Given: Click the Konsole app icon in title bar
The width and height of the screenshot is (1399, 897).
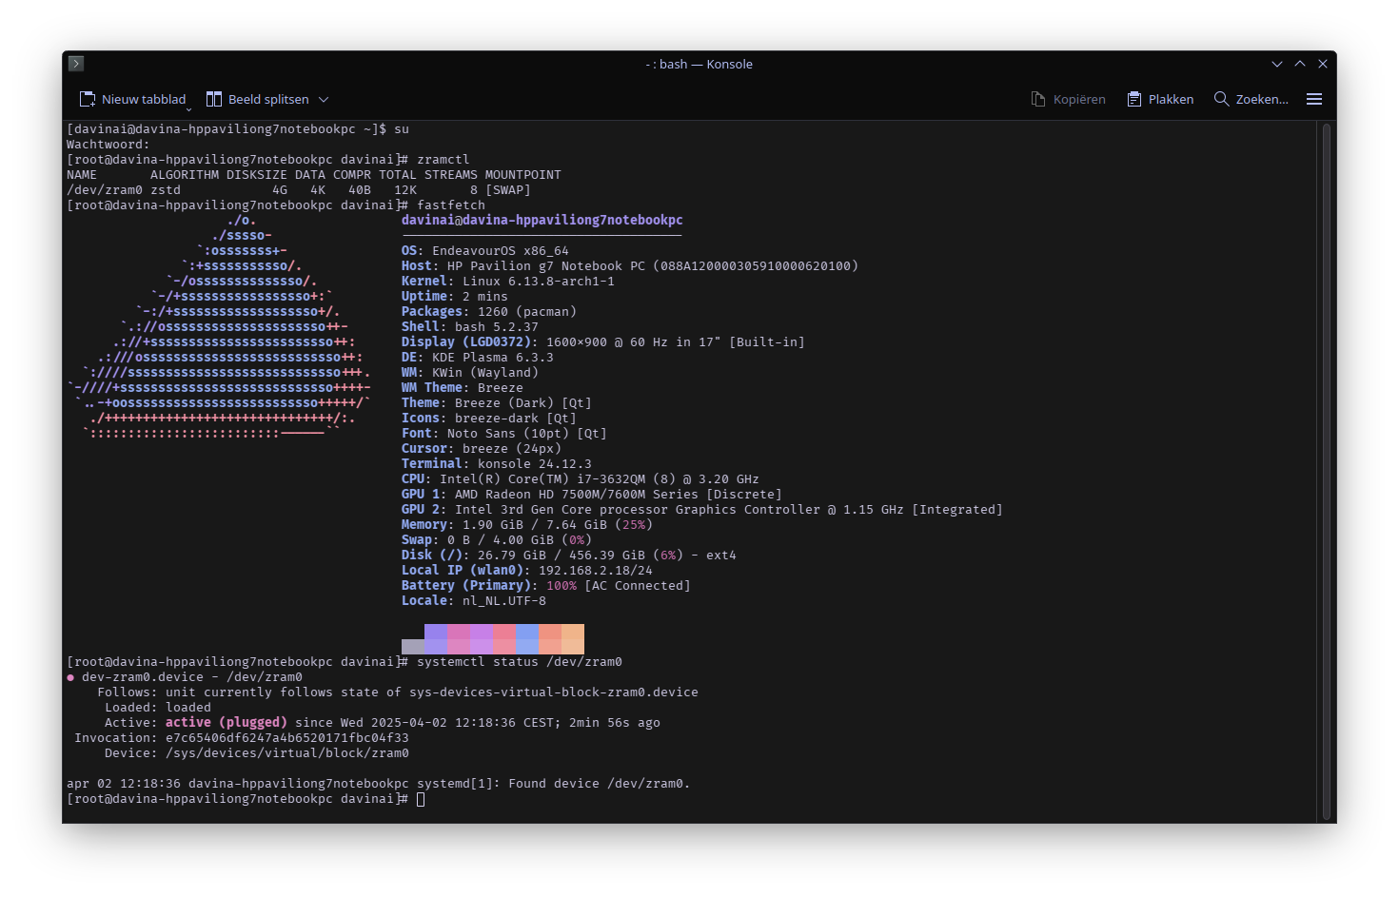Looking at the screenshot, I should coord(76,64).
